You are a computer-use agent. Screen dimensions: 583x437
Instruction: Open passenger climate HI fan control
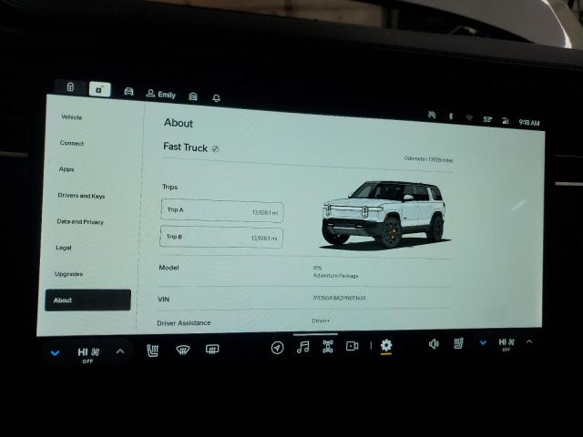506,344
